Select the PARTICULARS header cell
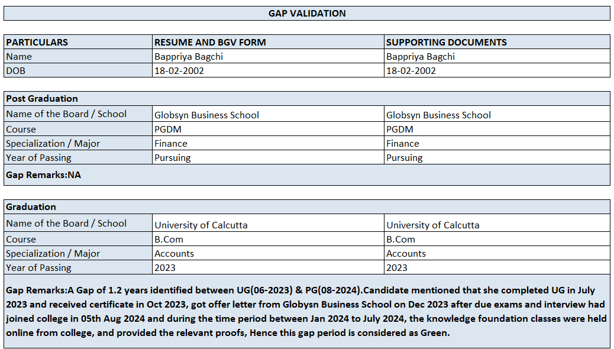Image resolution: width=614 pixels, height=349 pixels. pyautogui.click(x=37, y=42)
